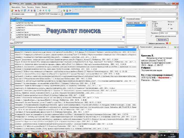Viewport: 184px width, 138px height.
Task: Select the НЕТ logic radio button
Action: point(153,27)
